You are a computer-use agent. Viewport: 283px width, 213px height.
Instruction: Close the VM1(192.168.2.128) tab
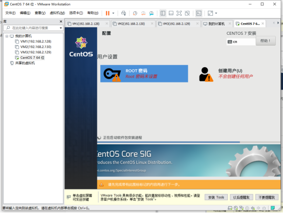tap(106, 24)
